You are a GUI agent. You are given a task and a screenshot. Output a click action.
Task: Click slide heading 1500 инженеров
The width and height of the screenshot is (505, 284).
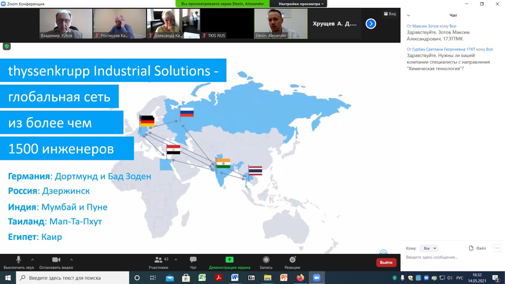pyautogui.click(x=61, y=149)
